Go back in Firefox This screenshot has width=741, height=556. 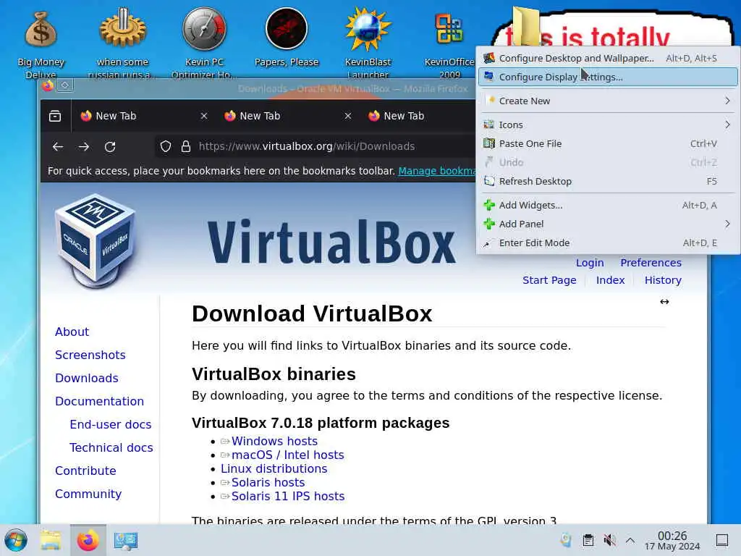tap(58, 146)
